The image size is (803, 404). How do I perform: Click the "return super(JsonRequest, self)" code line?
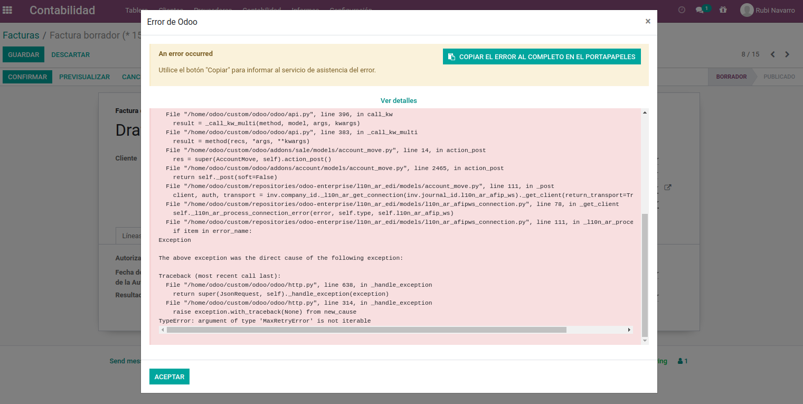(x=281, y=294)
